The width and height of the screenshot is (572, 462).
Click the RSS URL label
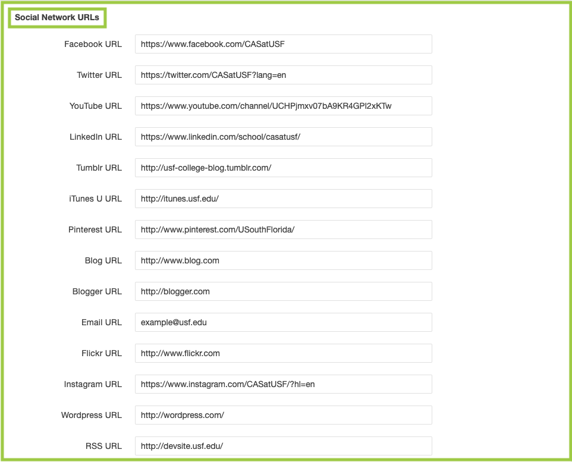click(x=103, y=446)
